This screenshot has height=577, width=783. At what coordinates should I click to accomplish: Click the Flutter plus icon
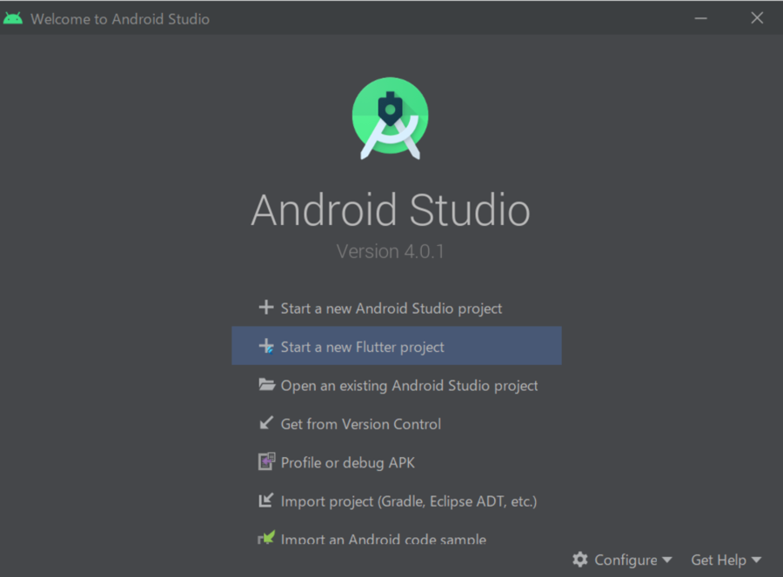tap(266, 346)
